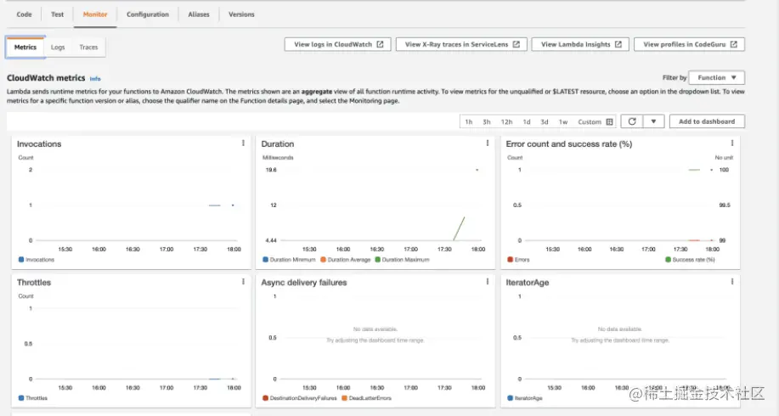
Task: Set time range to 3h
Action: click(x=487, y=121)
